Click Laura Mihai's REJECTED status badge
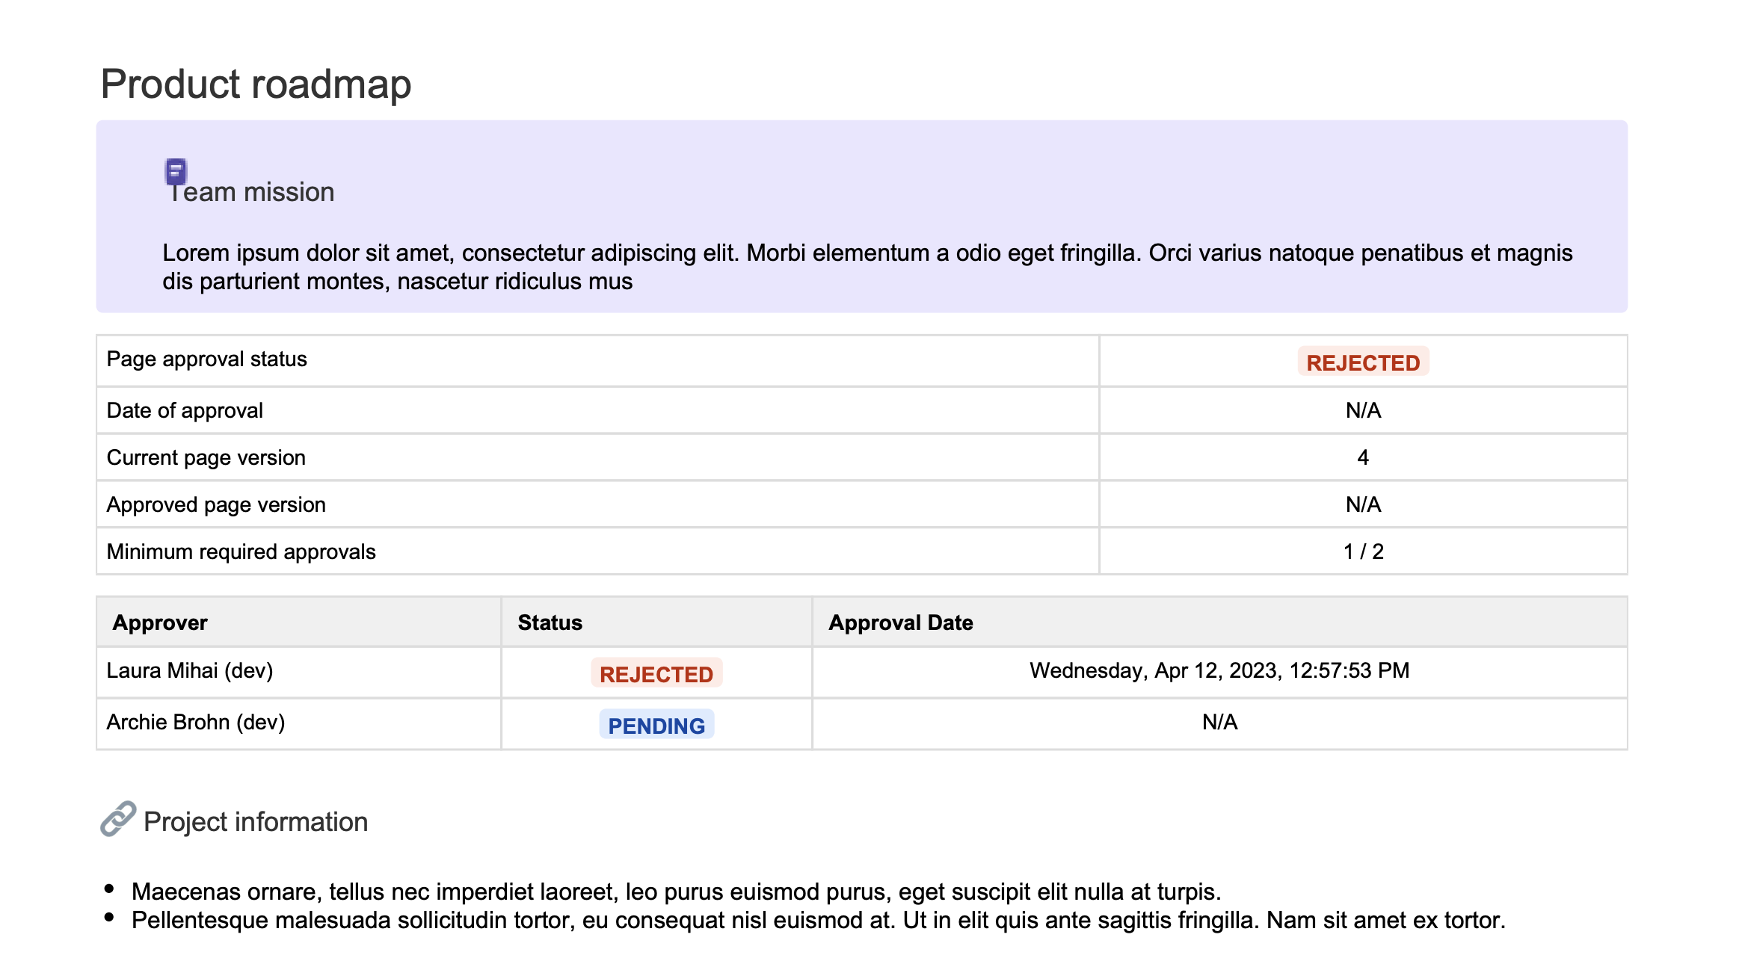This screenshot has height=970, width=1748. pos(656,674)
